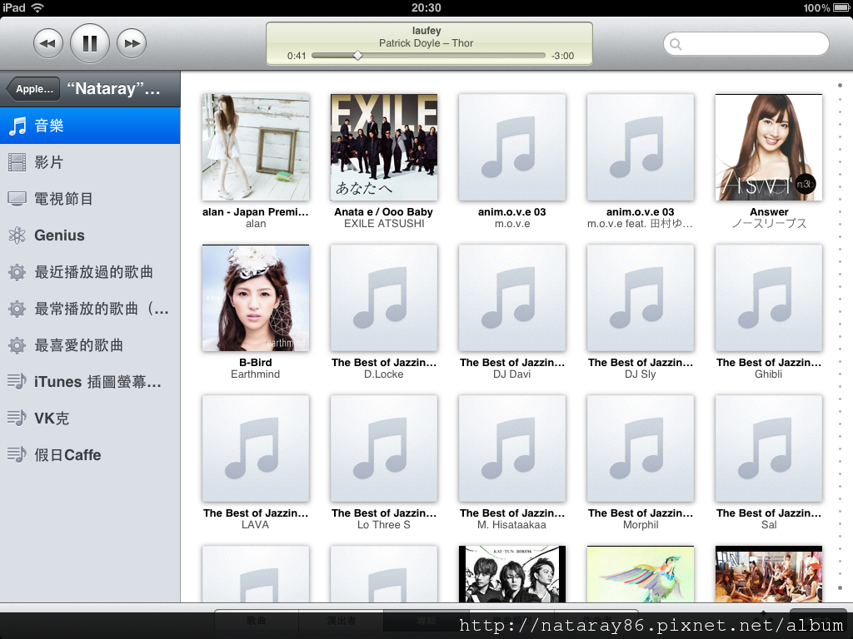The width and height of the screenshot is (853, 639).
Task: Tap the remaining time "-3:00"
Action: (x=562, y=56)
